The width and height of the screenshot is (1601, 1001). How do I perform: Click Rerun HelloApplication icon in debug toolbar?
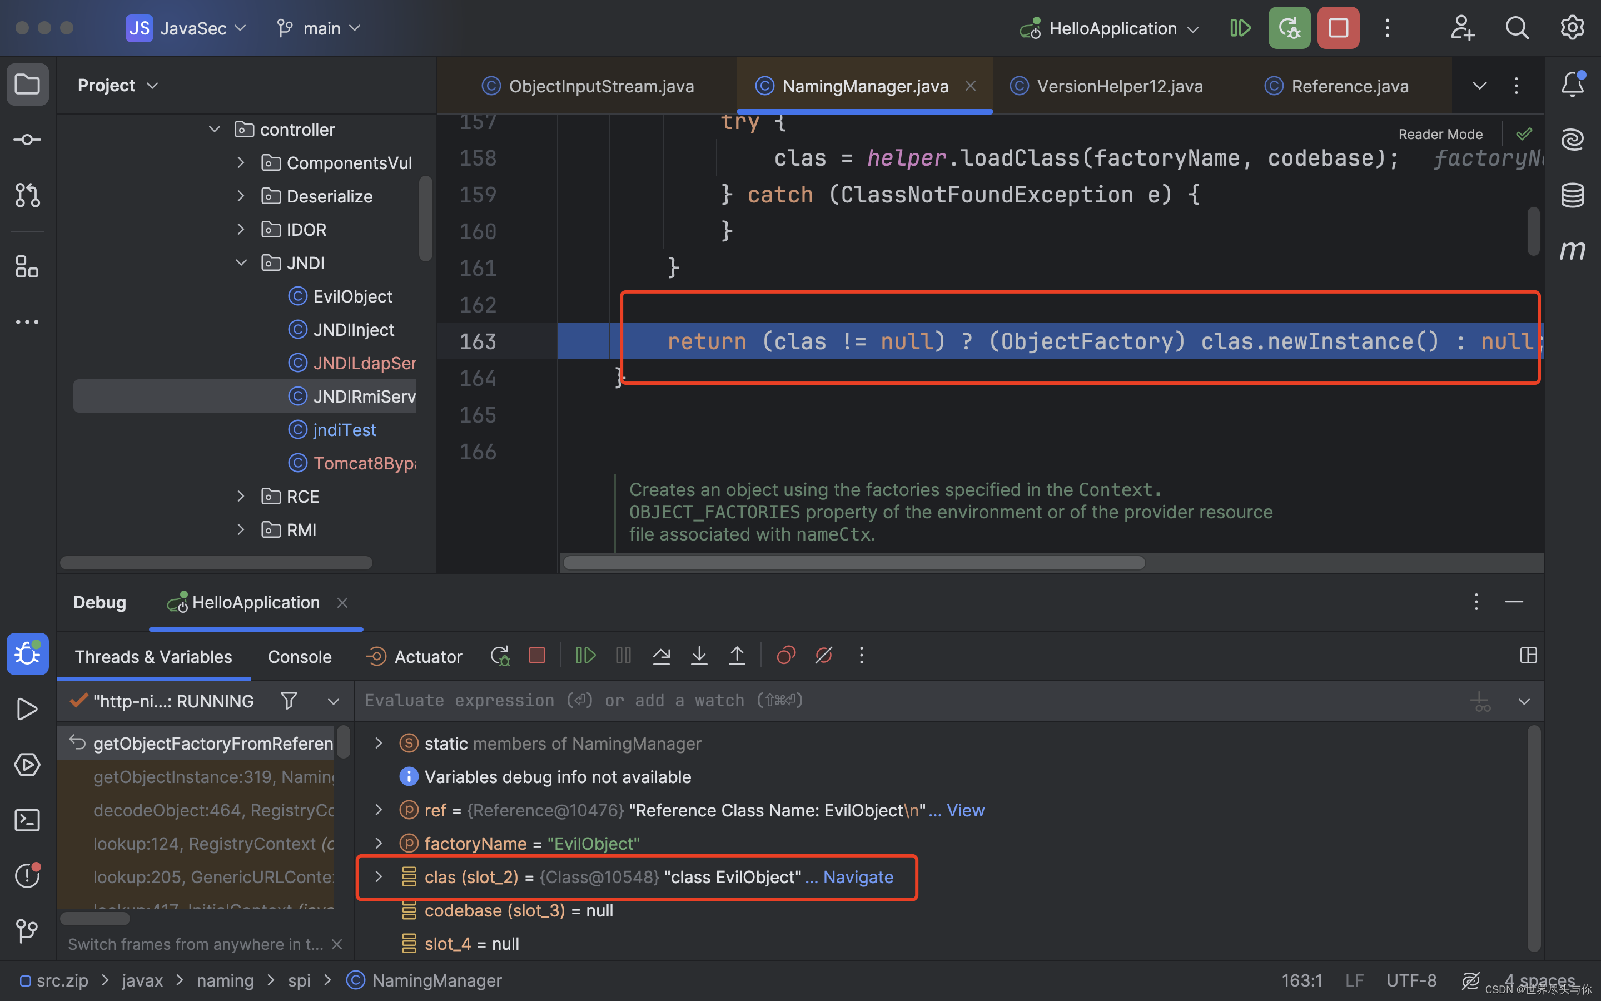coord(500,656)
